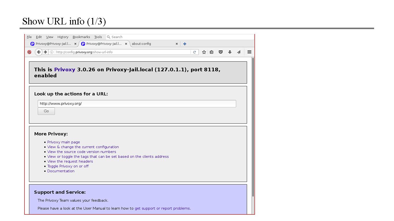Open View or toggle the tags link
This screenshot has height=221, width=394.
[108, 157]
